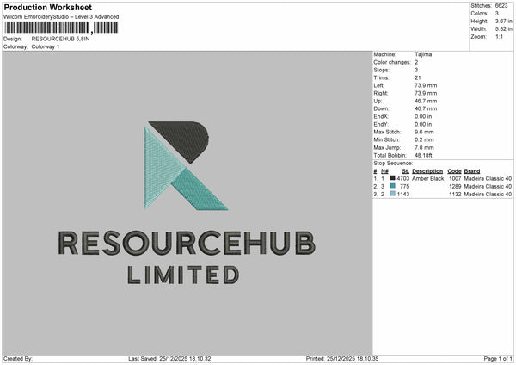This screenshot has width=516, height=365.
Task: Click stitch count 1143 in row 3
Action: point(403,195)
